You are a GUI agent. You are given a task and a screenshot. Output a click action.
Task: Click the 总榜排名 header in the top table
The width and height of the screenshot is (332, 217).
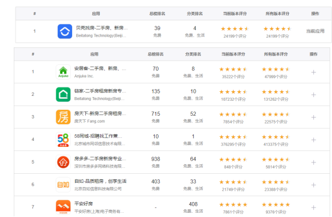pyautogui.click(x=157, y=14)
